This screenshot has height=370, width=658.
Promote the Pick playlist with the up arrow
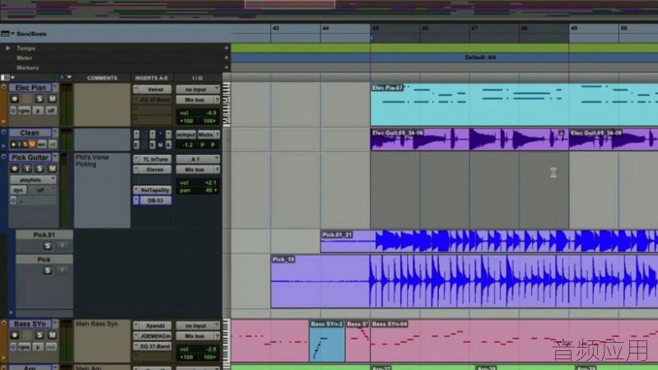tap(62, 270)
